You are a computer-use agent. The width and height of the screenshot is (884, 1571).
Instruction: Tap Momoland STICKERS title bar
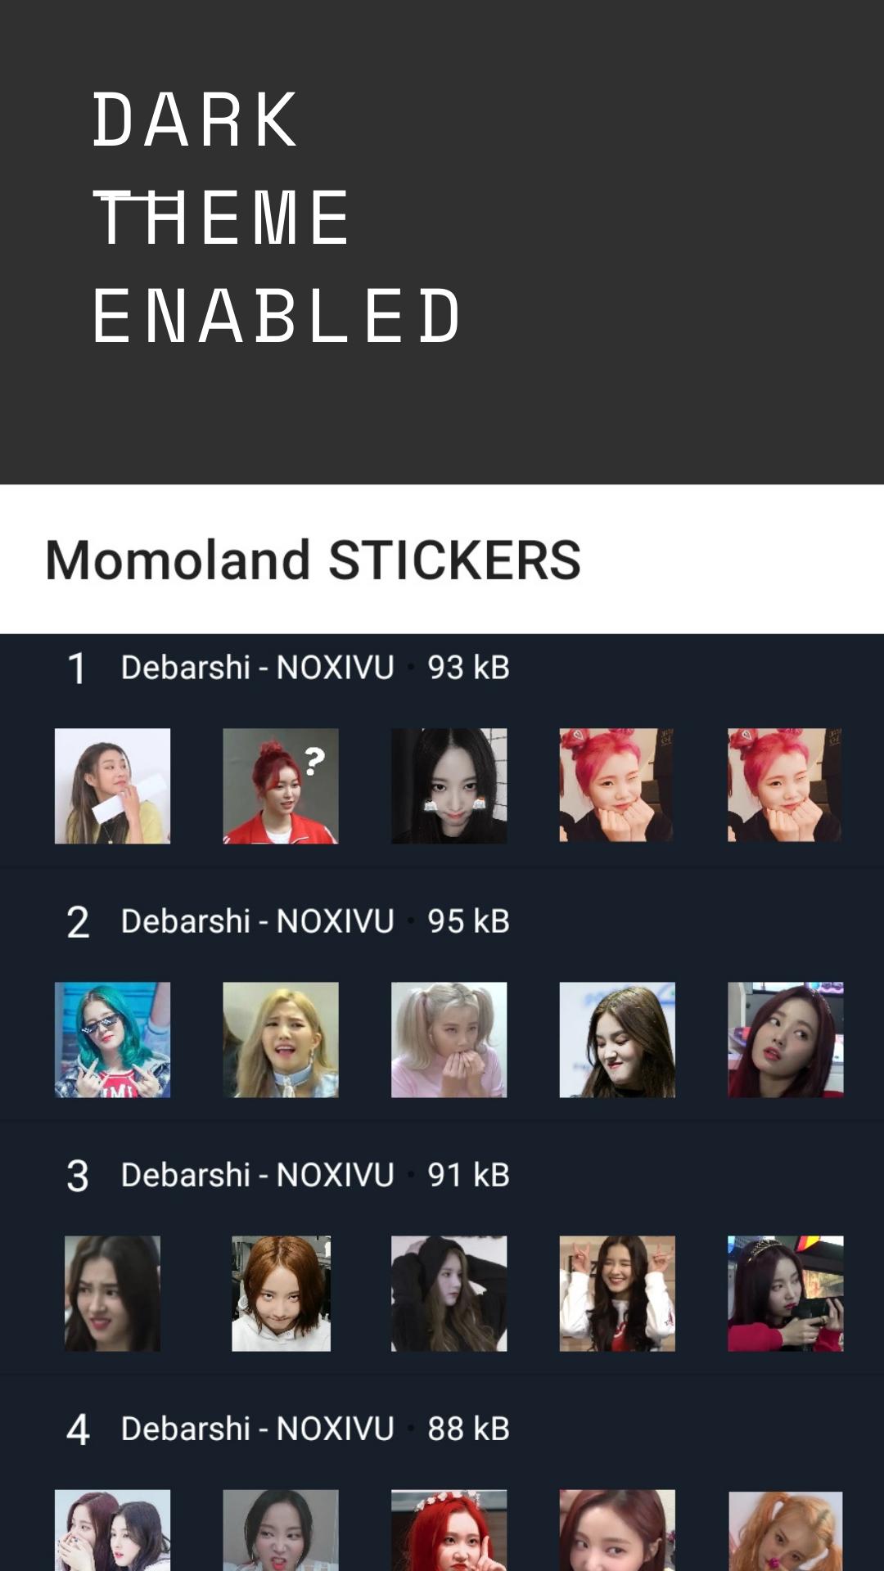pos(442,560)
